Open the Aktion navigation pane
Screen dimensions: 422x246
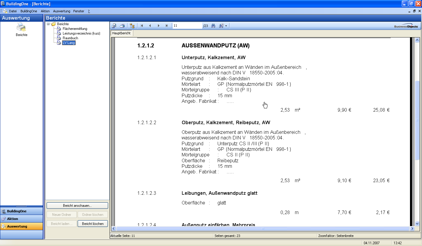(22, 219)
